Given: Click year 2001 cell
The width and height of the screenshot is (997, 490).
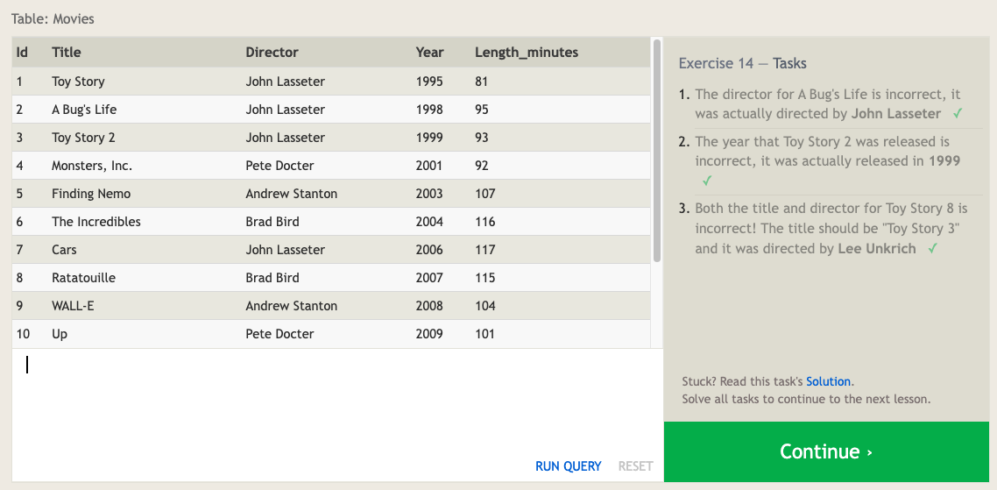Looking at the screenshot, I should [429, 166].
